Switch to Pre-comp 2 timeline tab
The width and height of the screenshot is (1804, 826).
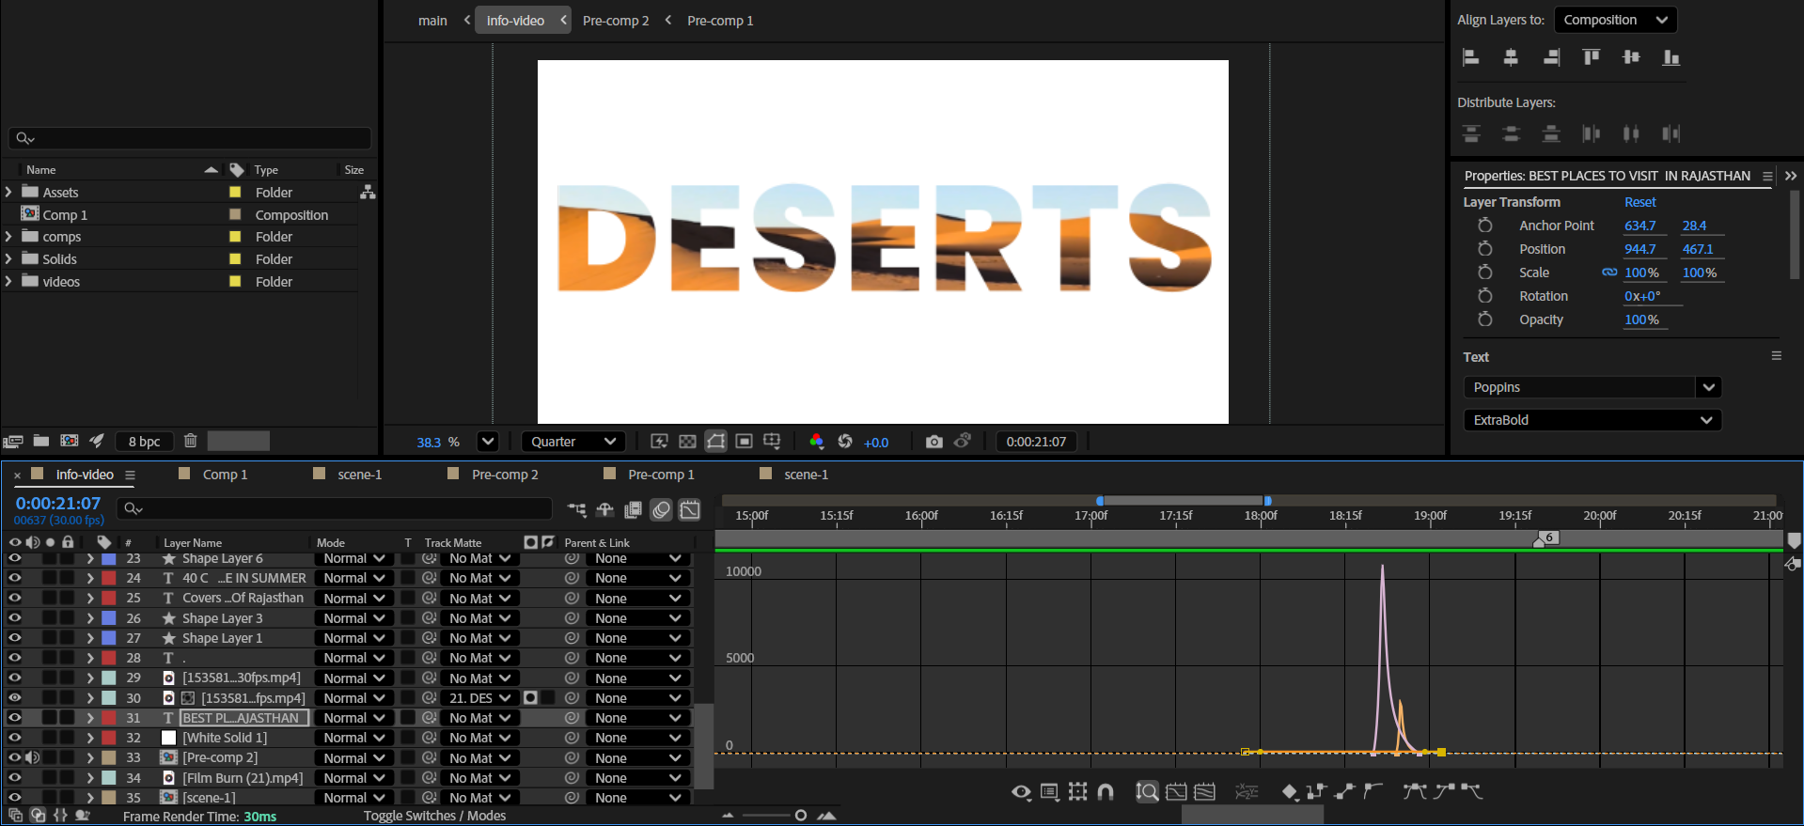coord(505,475)
